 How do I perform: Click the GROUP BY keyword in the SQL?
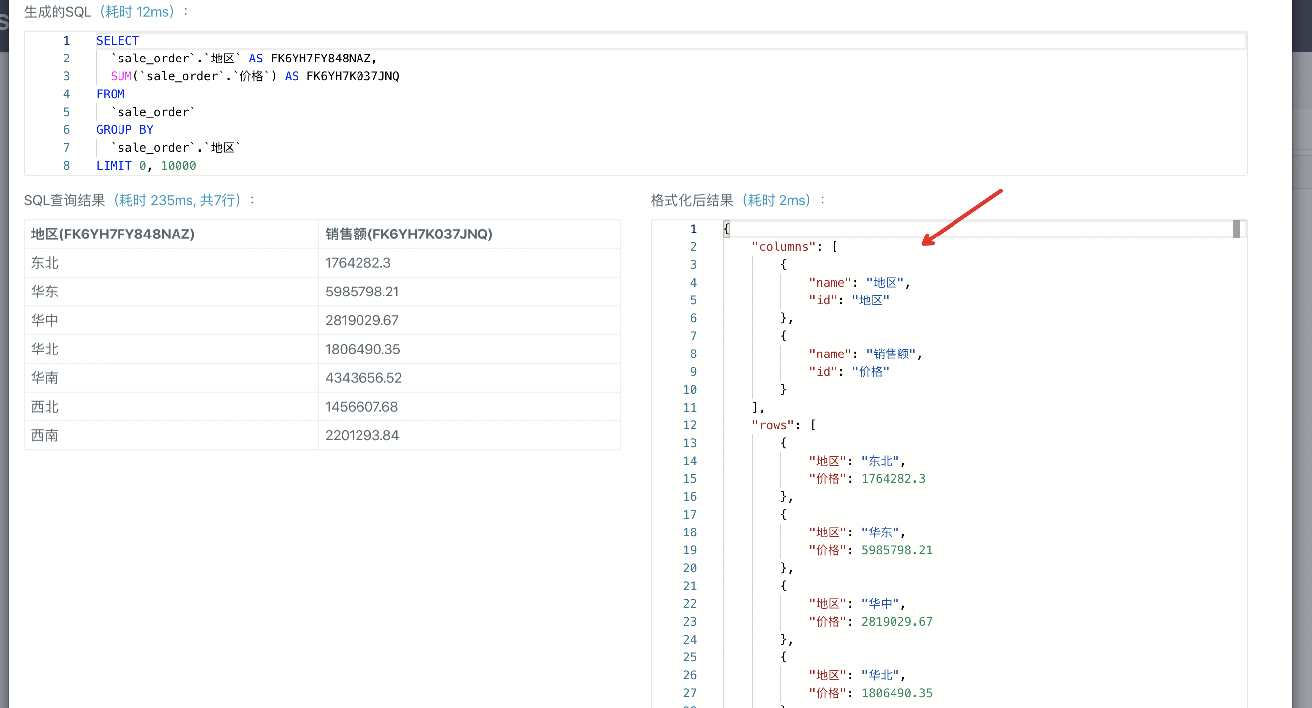[125, 129]
